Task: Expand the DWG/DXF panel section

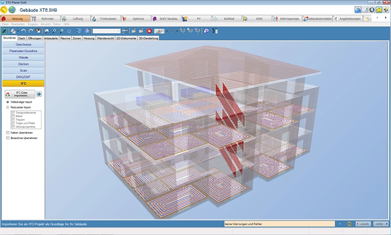Action: coord(23,77)
